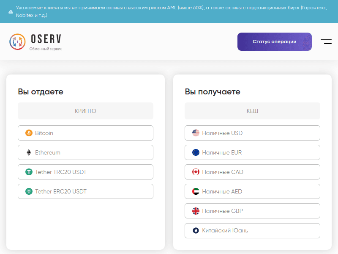Click the Статус операции button
This screenshot has height=254, width=338.
[x=274, y=41]
